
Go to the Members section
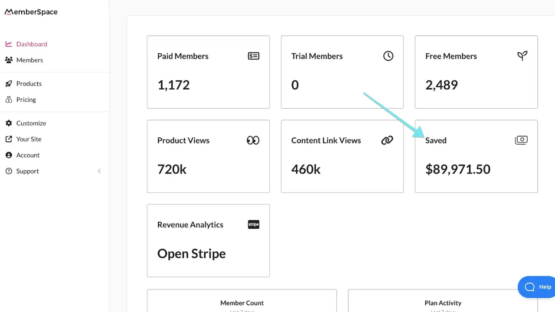(x=24, y=60)
